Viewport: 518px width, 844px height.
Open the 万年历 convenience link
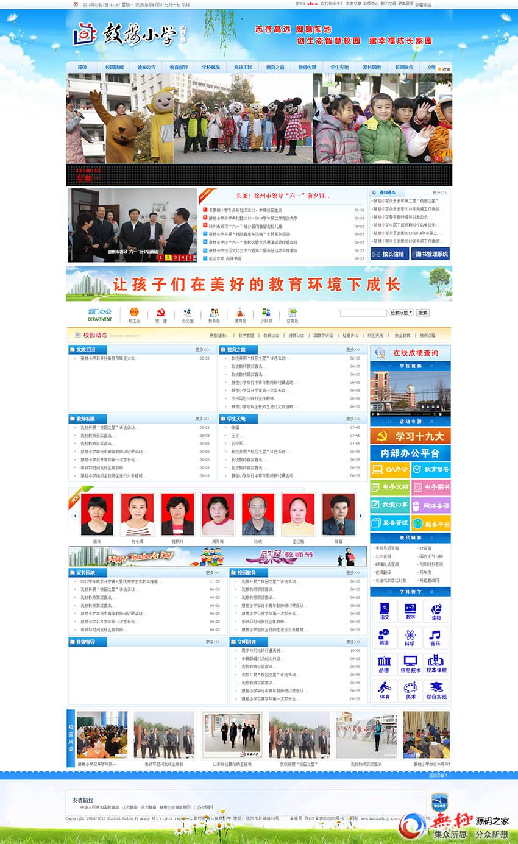pos(425,573)
